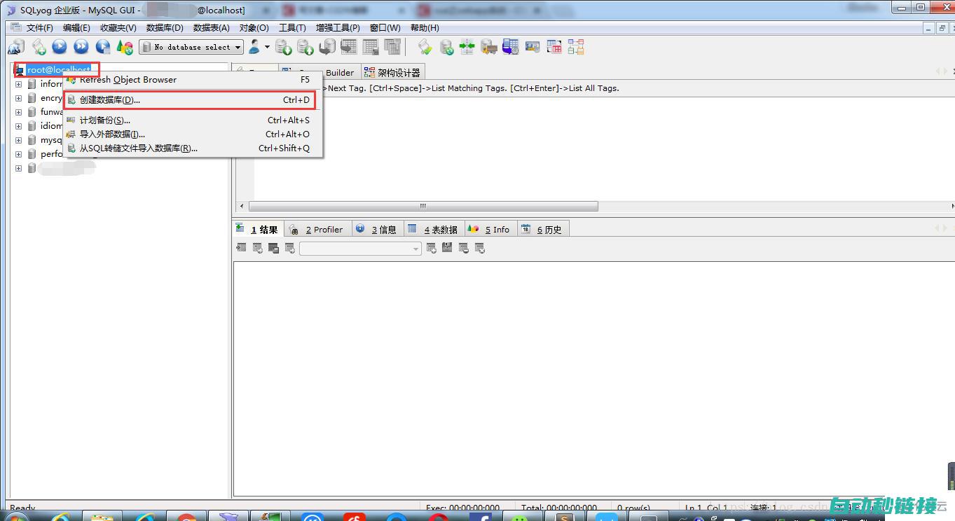Open the user manager icon
Image resolution: width=955 pixels, height=521 pixels.
[254, 47]
